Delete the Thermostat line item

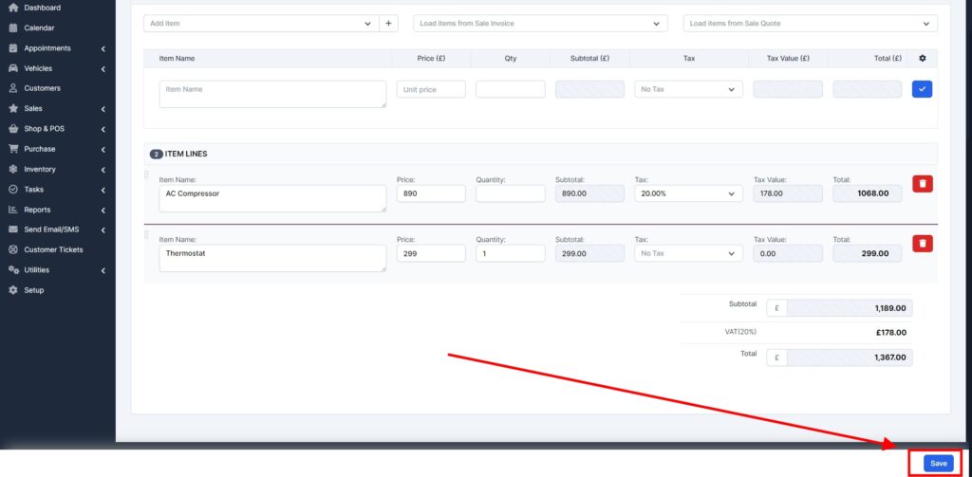(922, 244)
